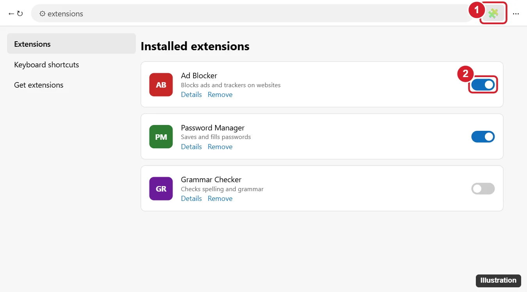Viewport: 527px width, 292px height.
Task: Open the three-dot browser menu
Action: click(x=516, y=14)
